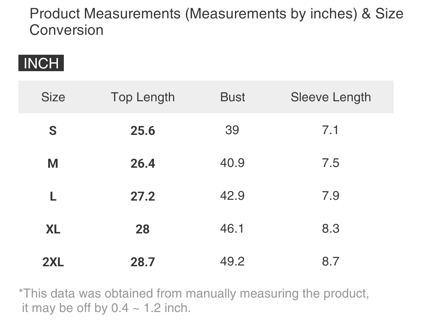The image size is (423, 321).
Task: Click the manual measurement disclaimer note
Action: pyautogui.click(x=193, y=300)
